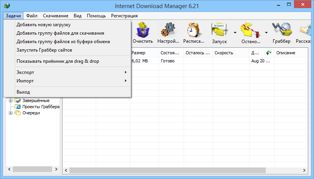Sort by Осталось column header
This screenshot has height=179, width=314.
pyautogui.click(x=198, y=53)
